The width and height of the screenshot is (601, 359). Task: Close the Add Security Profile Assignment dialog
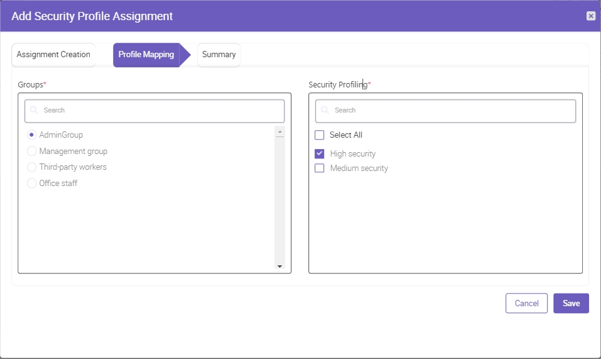pos(591,16)
